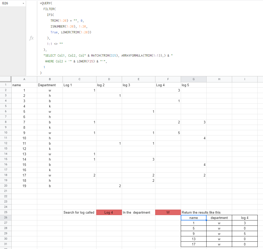Screen dimensions: 263x249
Task: Click value 2 in E19
Action: 138,180
